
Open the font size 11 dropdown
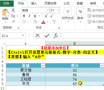[58, 10]
